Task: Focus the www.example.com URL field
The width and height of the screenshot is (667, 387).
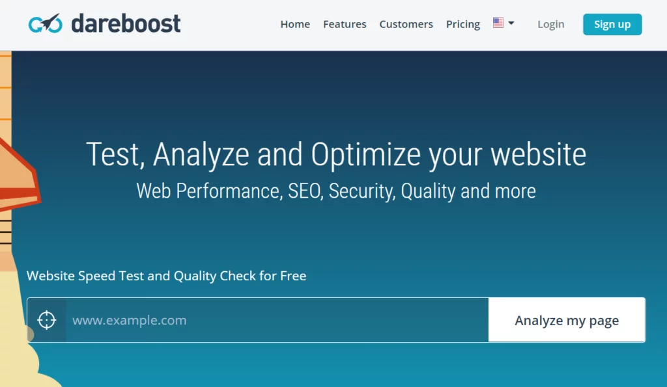Action: (x=277, y=320)
